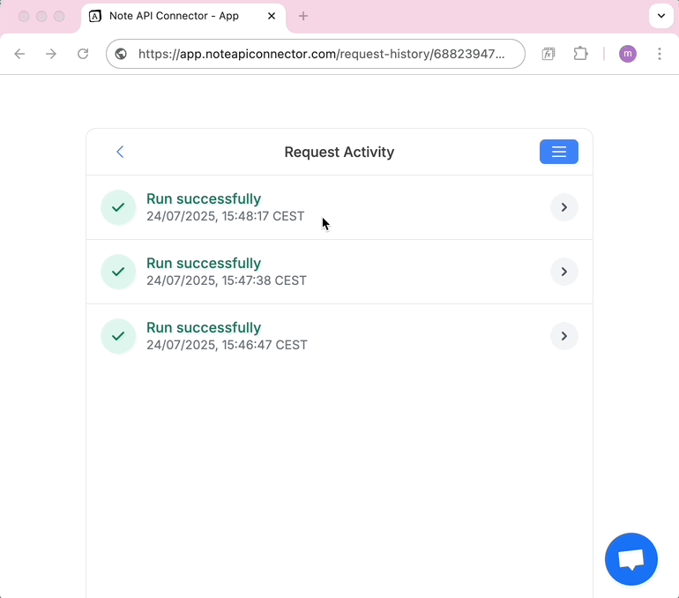Go back using the left chevron arrow

pyautogui.click(x=120, y=152)
